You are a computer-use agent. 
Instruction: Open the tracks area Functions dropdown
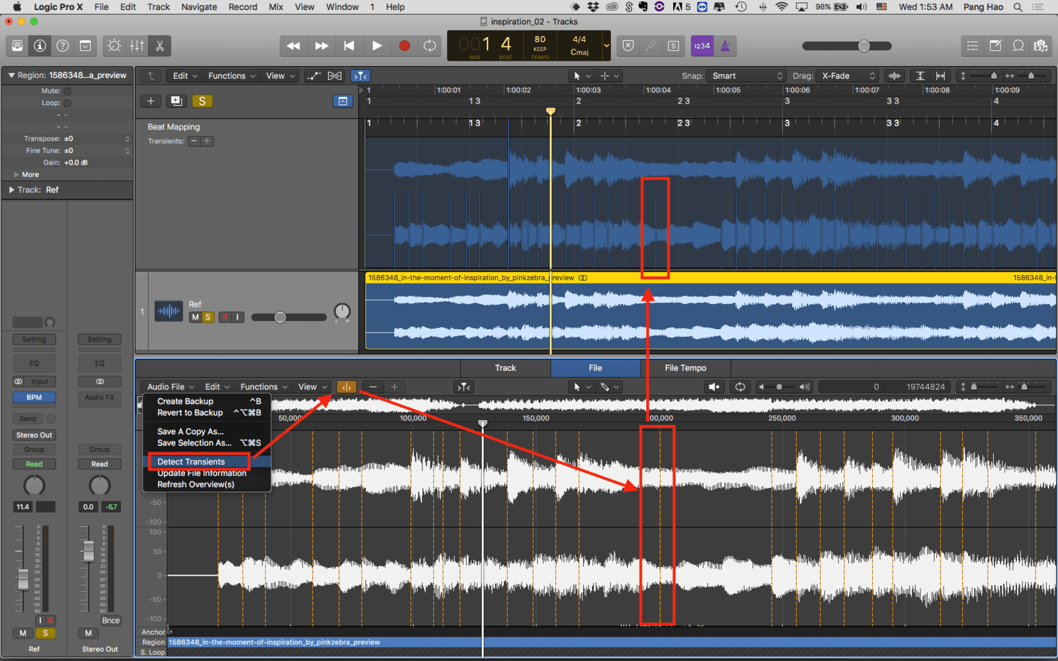[231, 76]
